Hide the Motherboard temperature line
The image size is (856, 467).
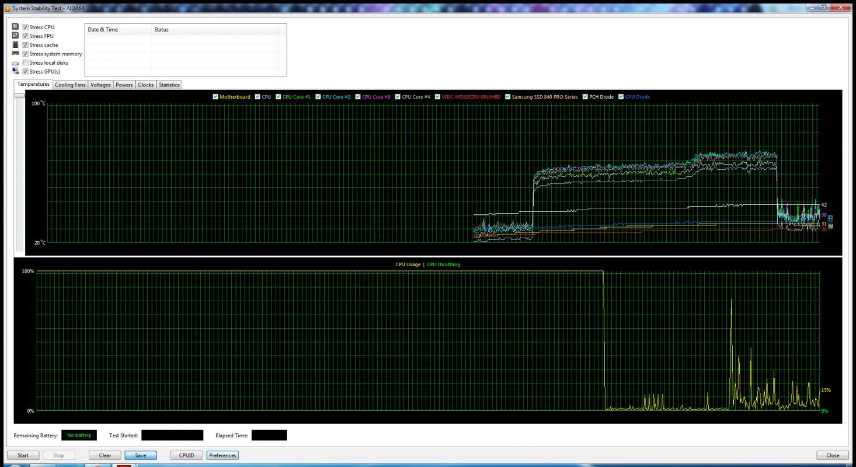pos(215,97)
